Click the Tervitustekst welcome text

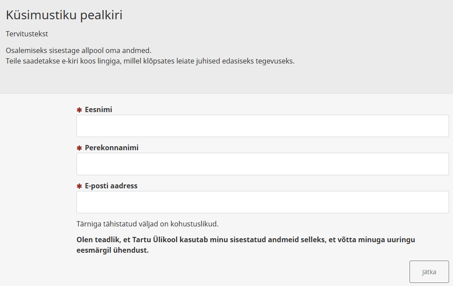click(27, 34)
